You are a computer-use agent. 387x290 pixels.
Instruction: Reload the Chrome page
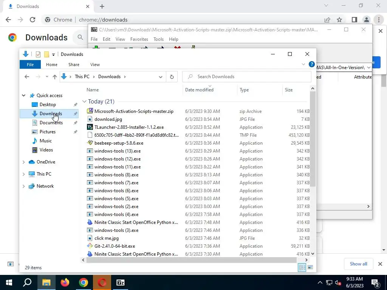[x=33, y=20]
